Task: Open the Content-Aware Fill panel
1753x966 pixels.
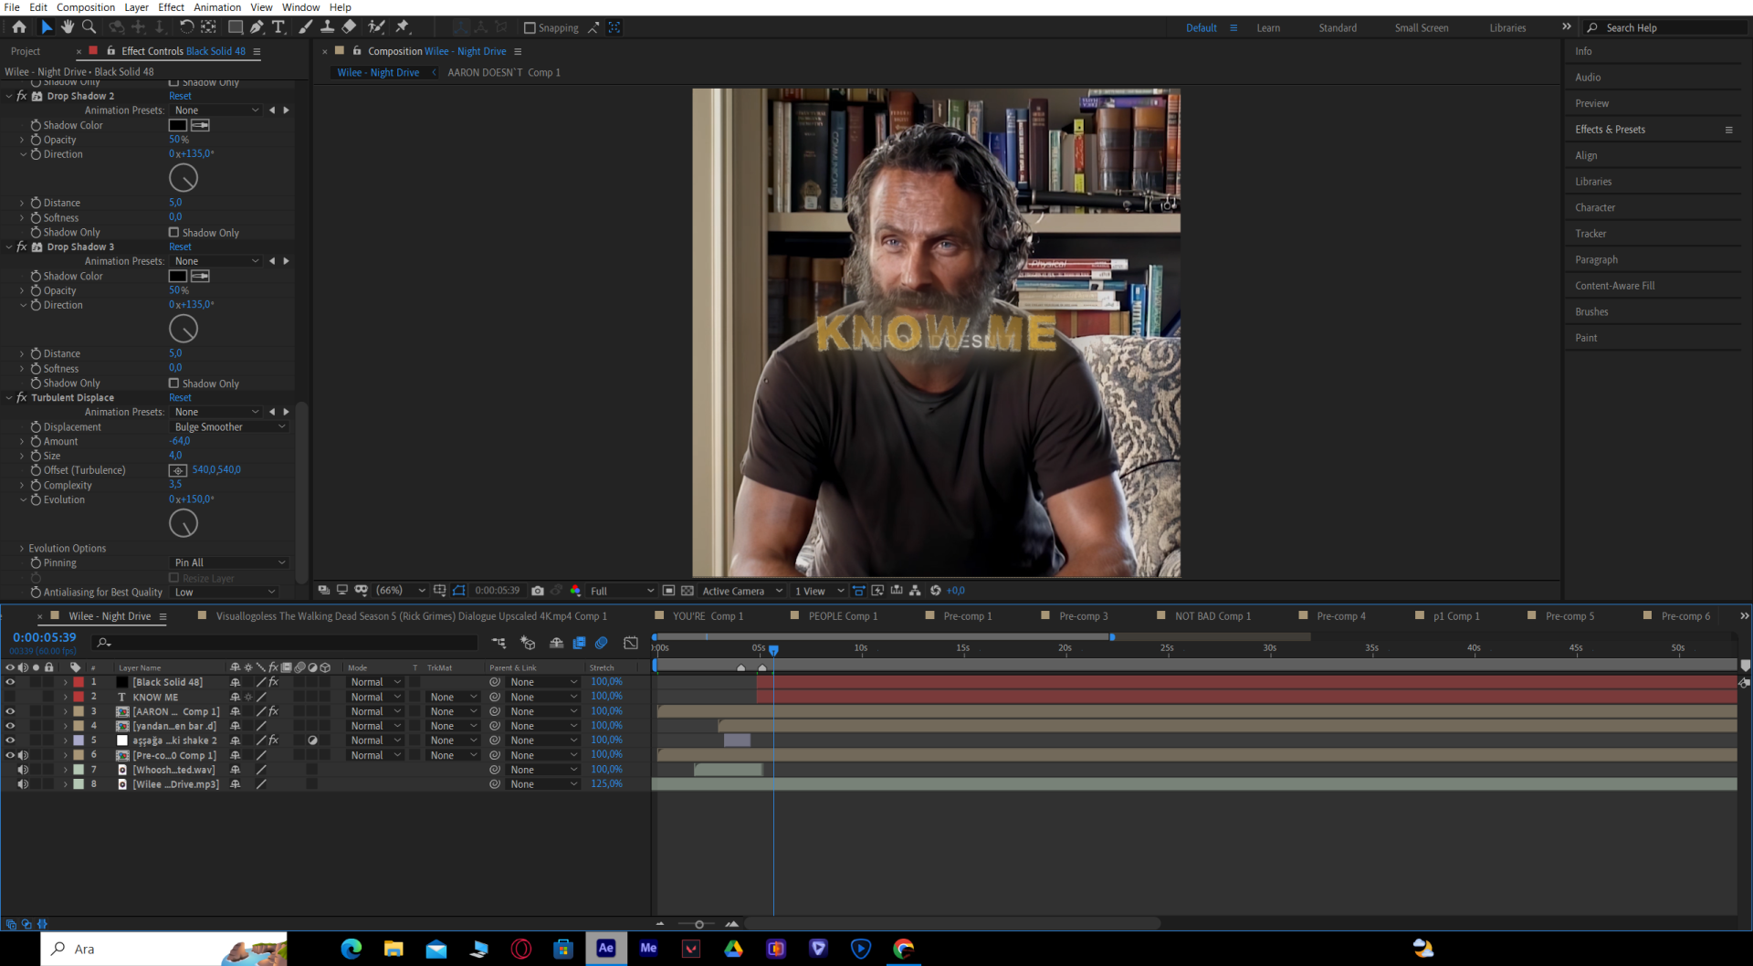Action: [x=1614, y=286]
